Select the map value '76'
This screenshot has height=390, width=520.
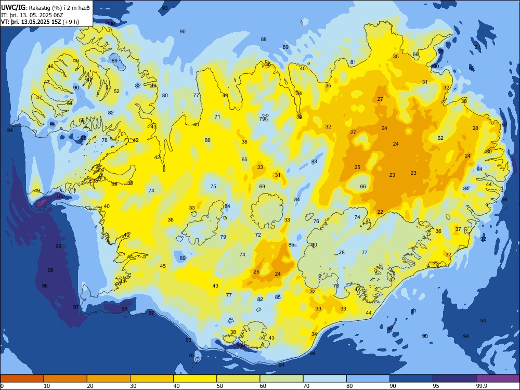point(316,221)
